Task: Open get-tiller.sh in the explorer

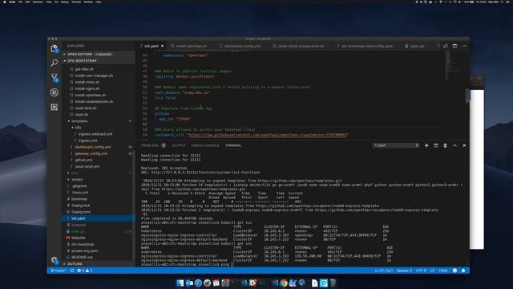Action: 84,69
